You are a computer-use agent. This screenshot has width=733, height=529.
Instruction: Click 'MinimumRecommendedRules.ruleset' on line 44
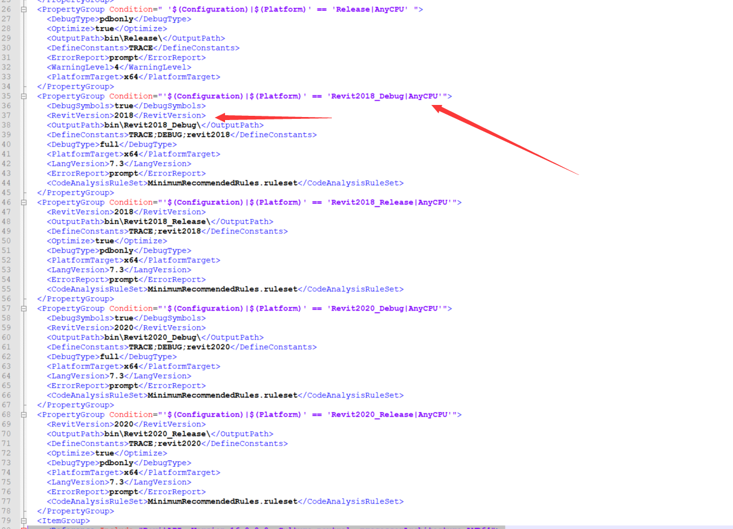click(223, 183)
